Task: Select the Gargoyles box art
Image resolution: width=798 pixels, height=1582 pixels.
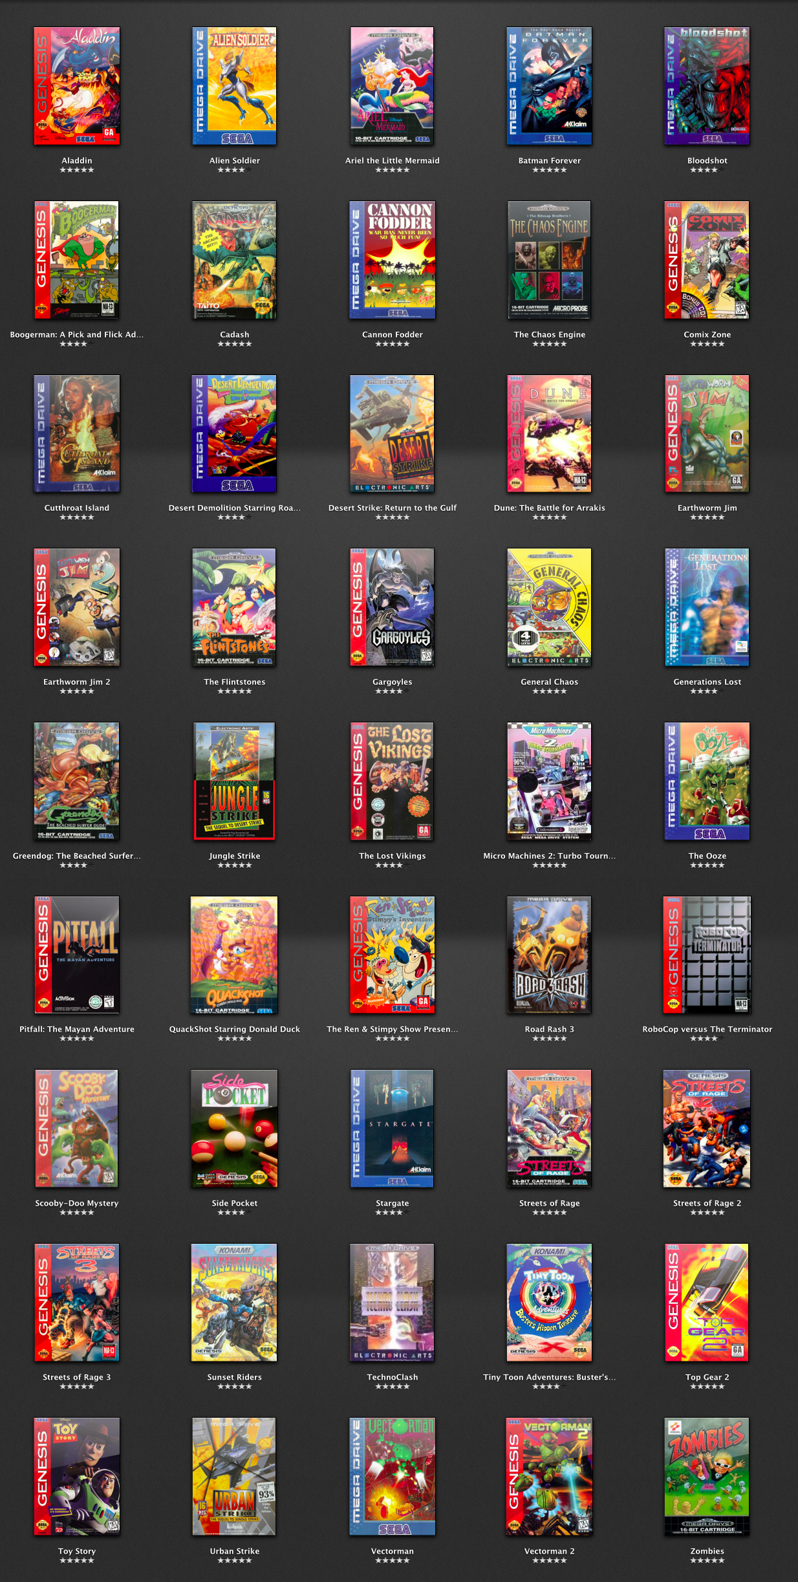Action: [x=392, y=607]
